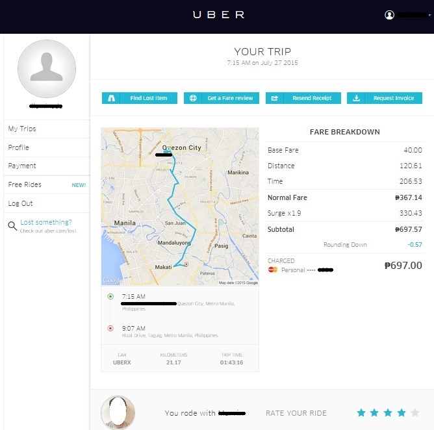
Task: Click the Request Invoice button
Action: pos(385,98)
